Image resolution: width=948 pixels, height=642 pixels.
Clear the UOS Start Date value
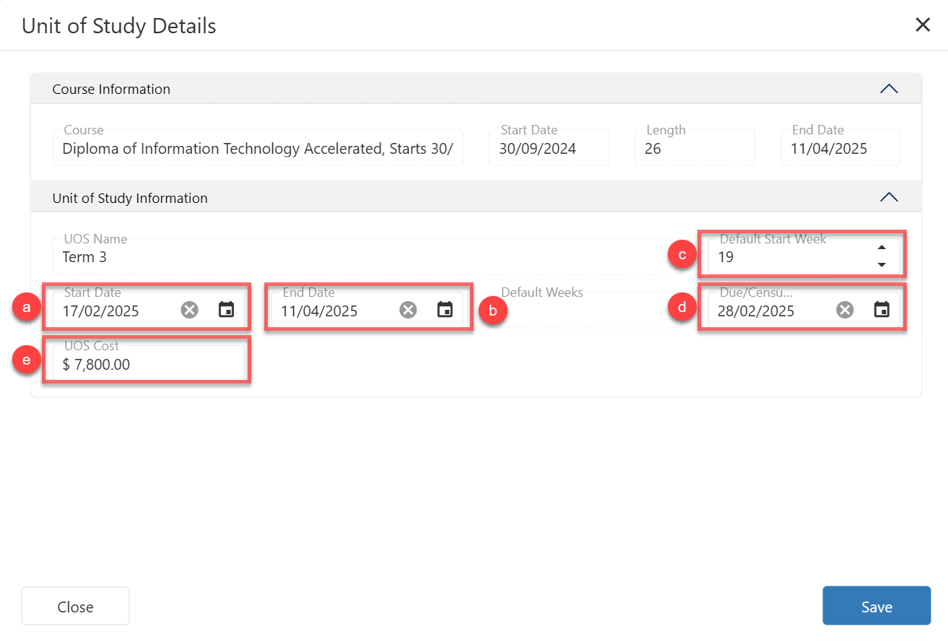point(189,310)
